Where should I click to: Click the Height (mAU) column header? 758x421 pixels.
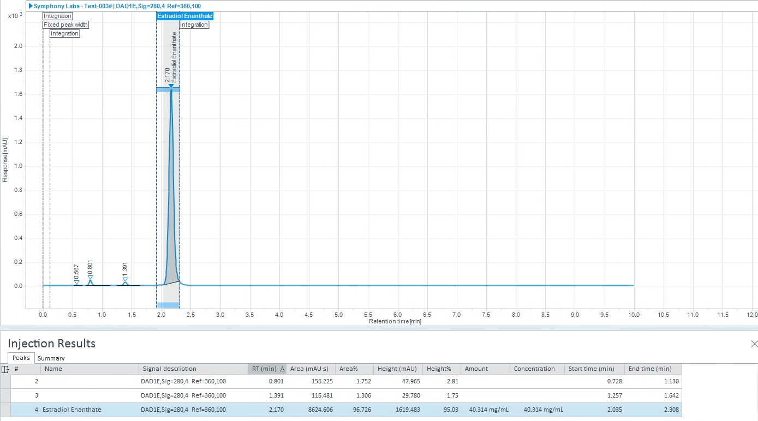click(397, 369)
